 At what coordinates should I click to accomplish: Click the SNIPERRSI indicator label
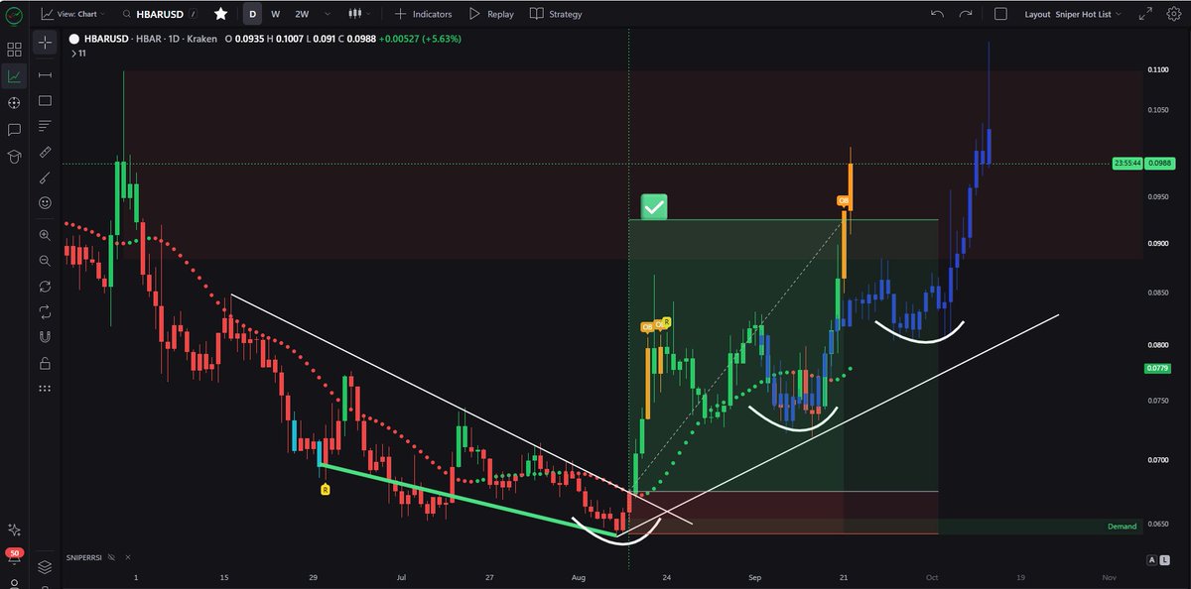(x=84, y=557)
